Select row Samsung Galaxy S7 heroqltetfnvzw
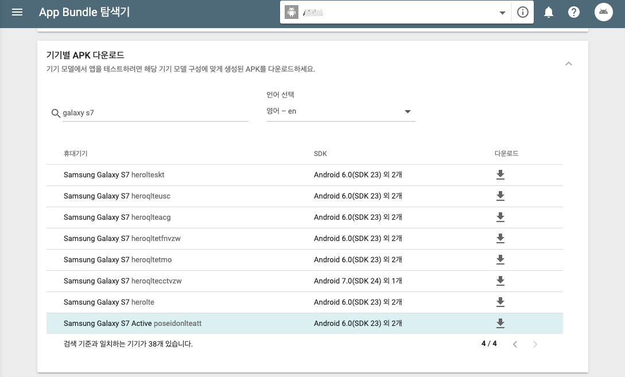The width and height of the screenshot is (625, 377). [x=305, y=239]
